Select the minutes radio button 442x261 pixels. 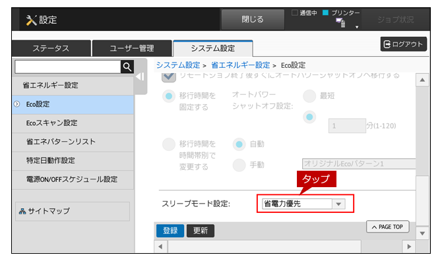pos(309,117)
